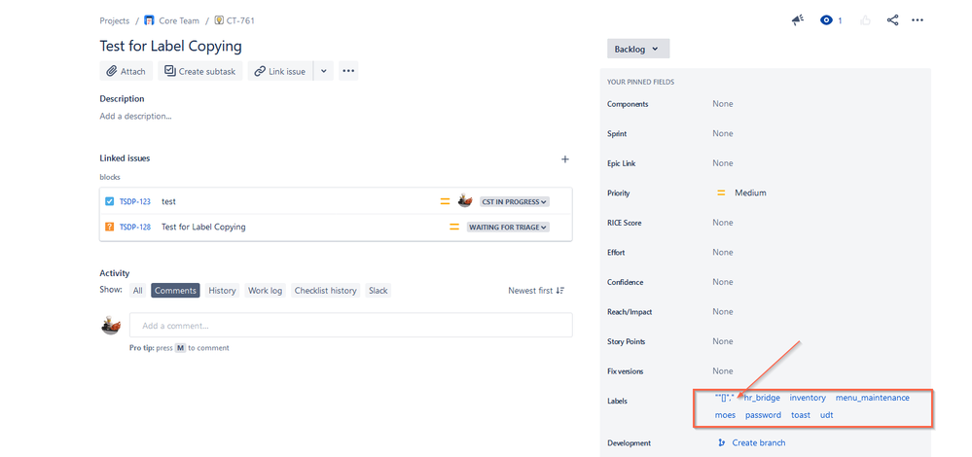This screenshot has height=457, width=972.
Task: Switch to the History activity tab
Action: click(222, 291)
